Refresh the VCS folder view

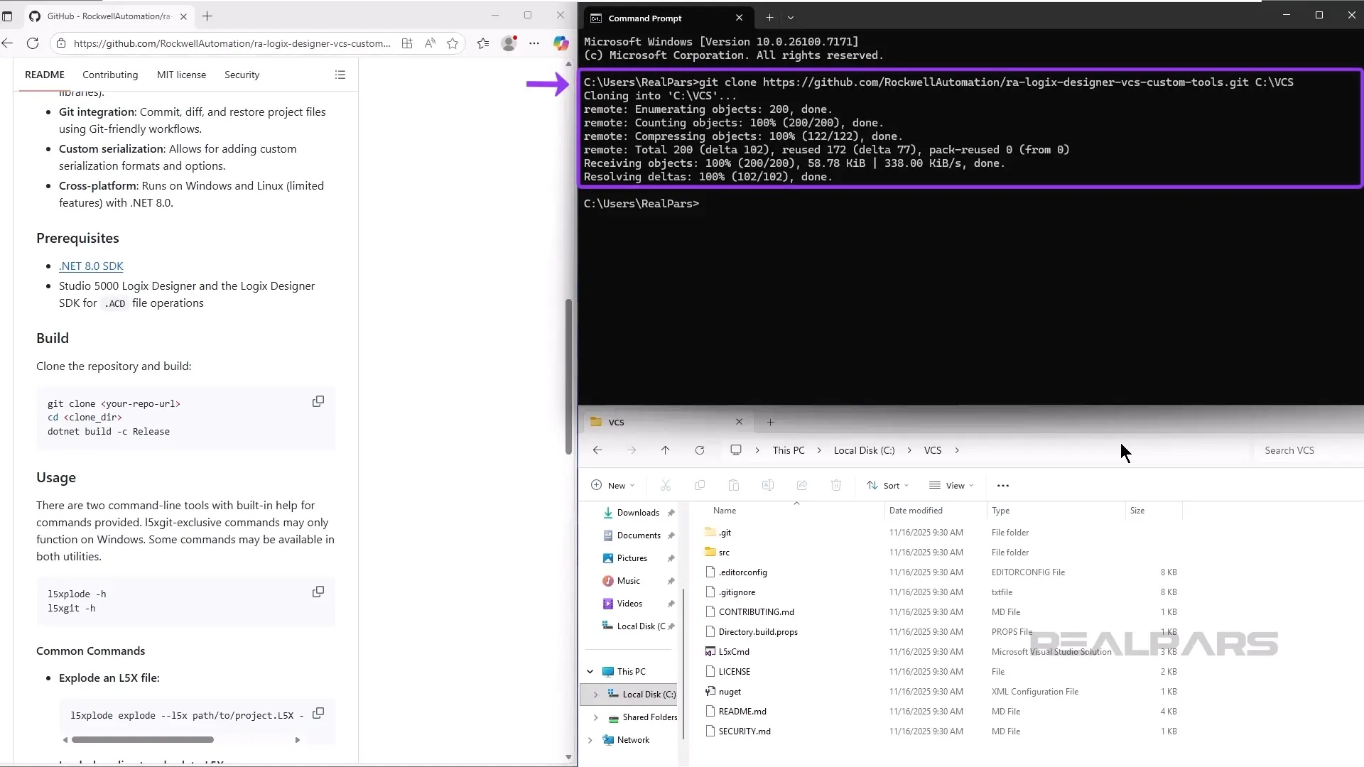click(700, 450)
